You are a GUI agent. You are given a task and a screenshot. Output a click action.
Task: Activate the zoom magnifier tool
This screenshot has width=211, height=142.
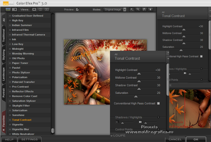(138, 9)
